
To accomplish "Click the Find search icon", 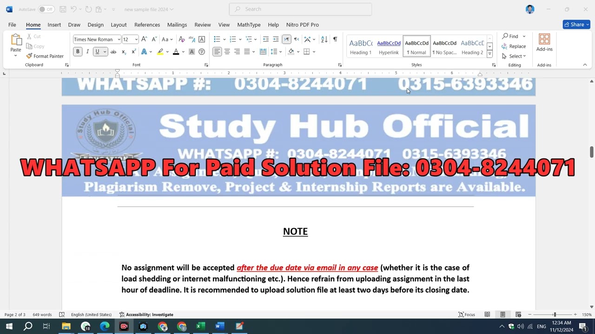I will (510, 36).
